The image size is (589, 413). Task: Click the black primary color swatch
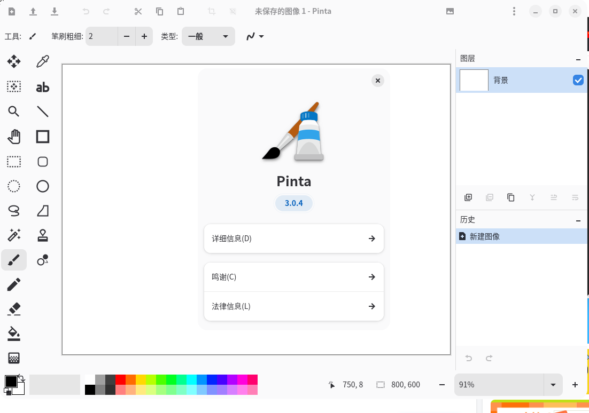11,382
